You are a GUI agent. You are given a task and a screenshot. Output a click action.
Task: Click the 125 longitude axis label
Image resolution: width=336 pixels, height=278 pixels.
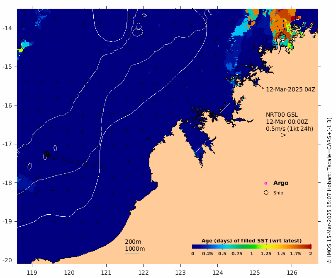click(x=255, y=273)
